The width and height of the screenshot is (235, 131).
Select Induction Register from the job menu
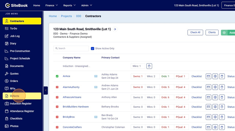point(21,104)
